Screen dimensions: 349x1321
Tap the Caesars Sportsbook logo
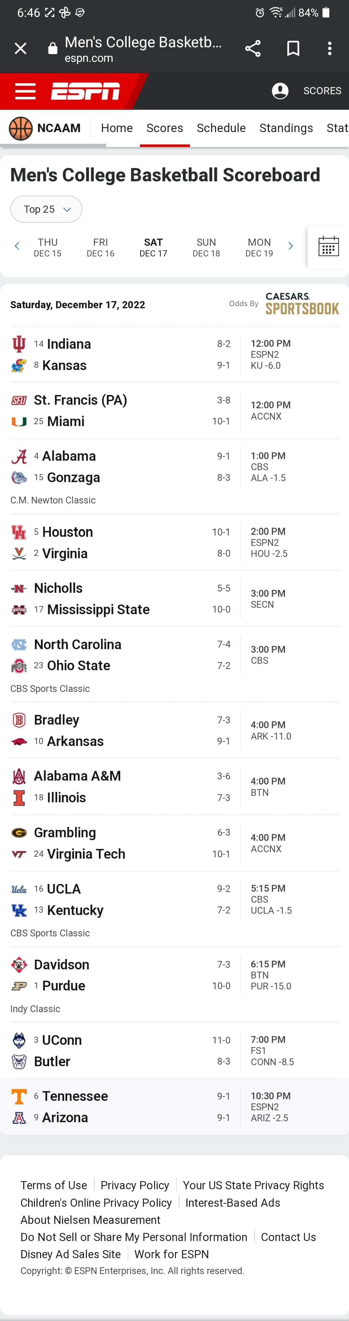point(302,304)
